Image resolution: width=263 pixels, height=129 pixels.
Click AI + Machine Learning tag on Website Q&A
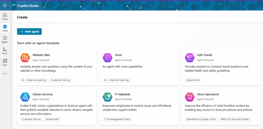pos(34,80)
